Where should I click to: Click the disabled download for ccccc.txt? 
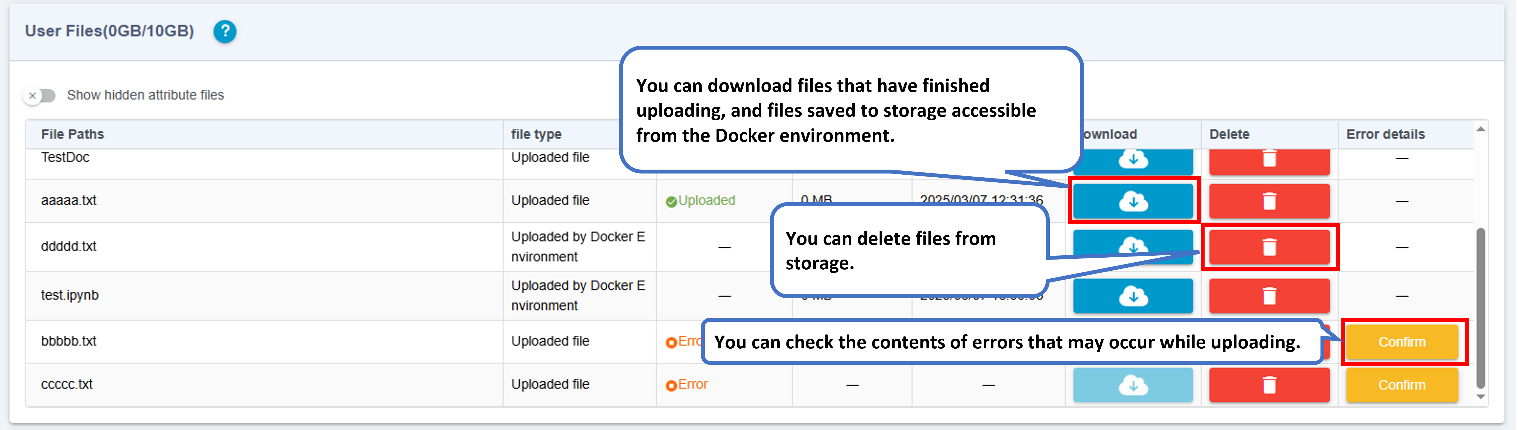click(x=1133, y=385)
